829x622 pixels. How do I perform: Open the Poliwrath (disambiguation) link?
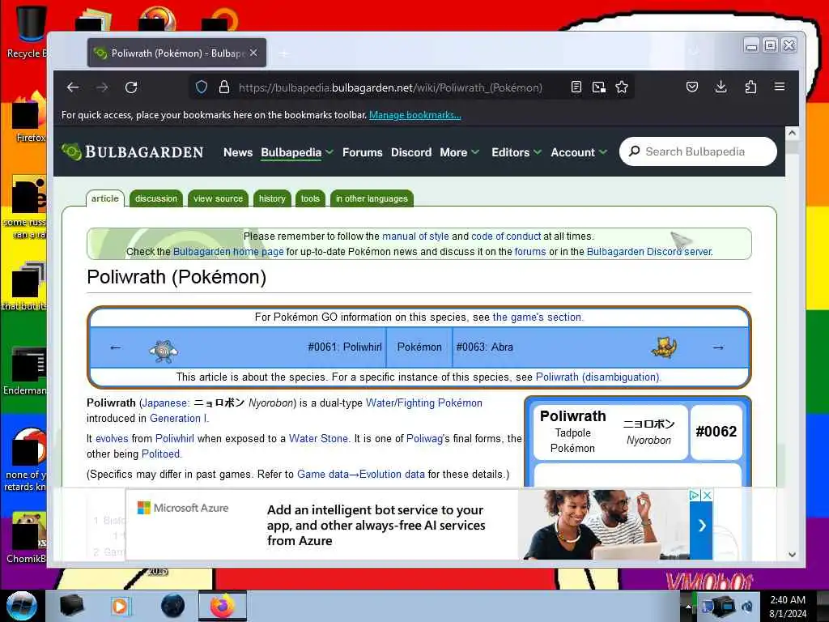[598, 377]
